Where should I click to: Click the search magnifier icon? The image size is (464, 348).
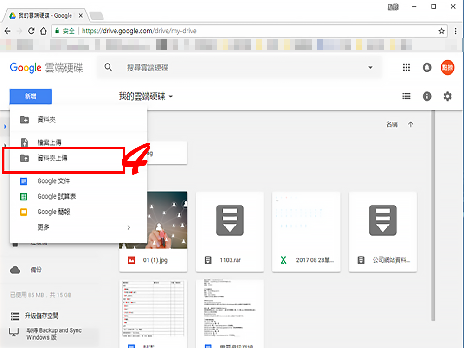pos(108,68)
